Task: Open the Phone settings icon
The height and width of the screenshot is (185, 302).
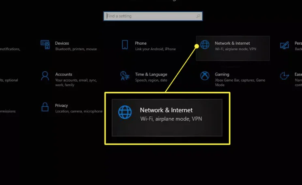Action: tap(125, 45)
